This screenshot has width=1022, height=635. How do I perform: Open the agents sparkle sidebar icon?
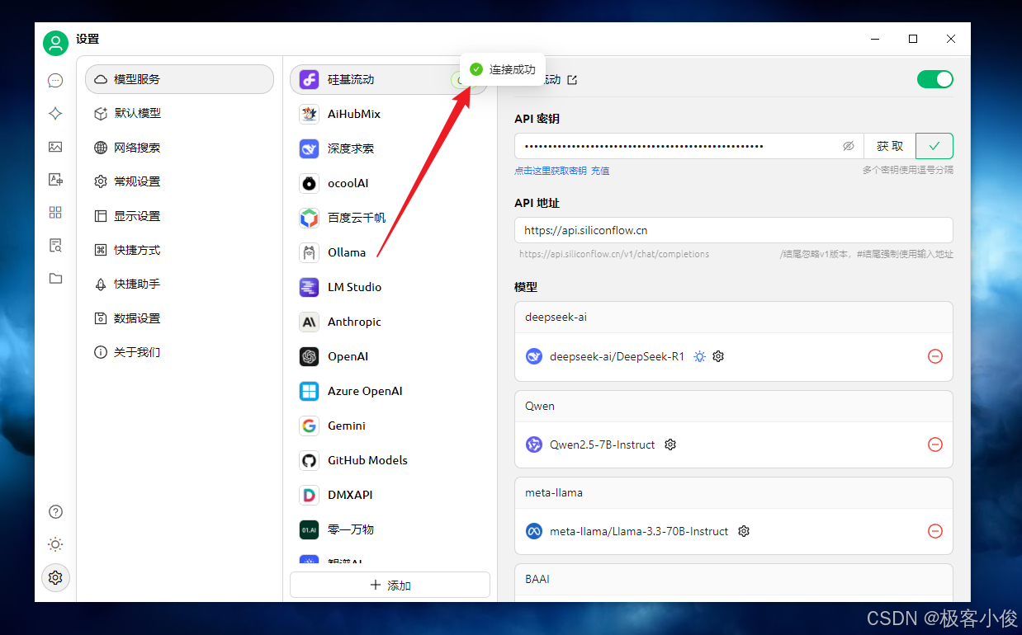[55, 114]
